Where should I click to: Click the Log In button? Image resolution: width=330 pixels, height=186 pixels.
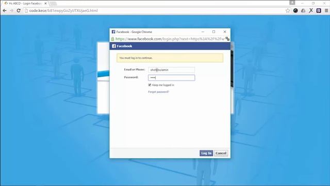coord(206,153)
